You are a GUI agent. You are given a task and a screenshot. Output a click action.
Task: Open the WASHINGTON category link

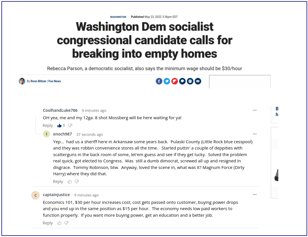118,17
